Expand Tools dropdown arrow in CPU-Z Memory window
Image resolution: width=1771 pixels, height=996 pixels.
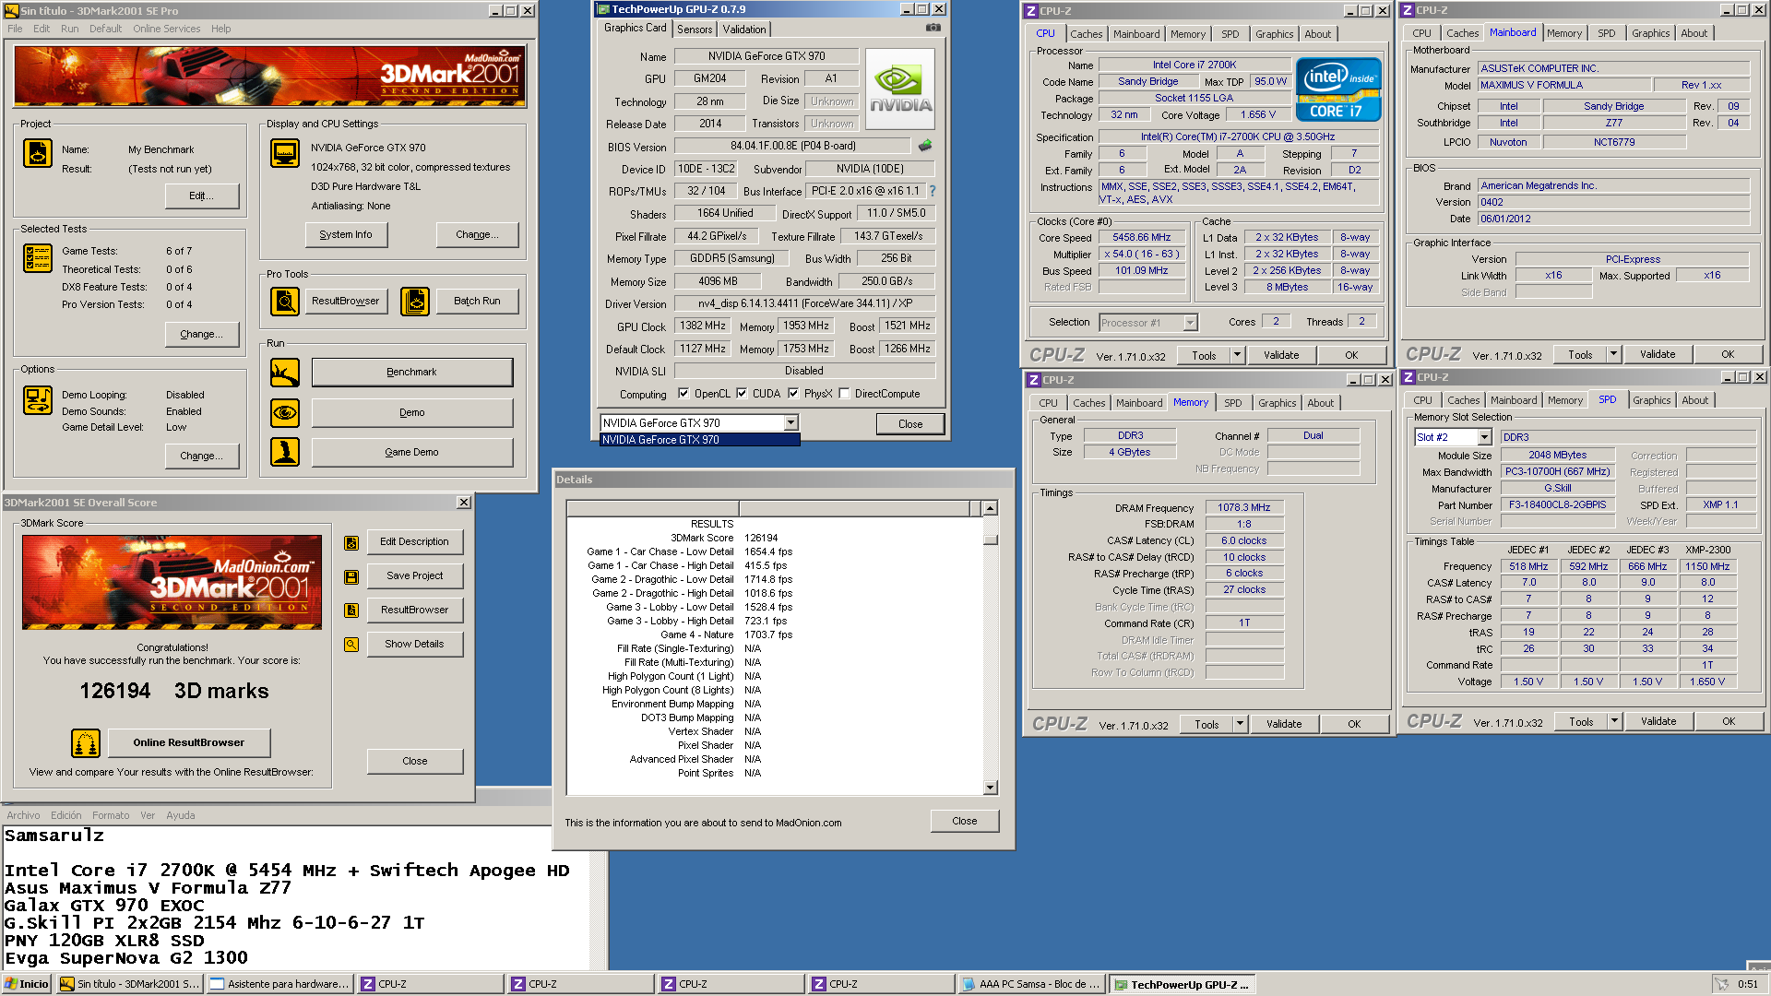click(x=1241, y=724)
